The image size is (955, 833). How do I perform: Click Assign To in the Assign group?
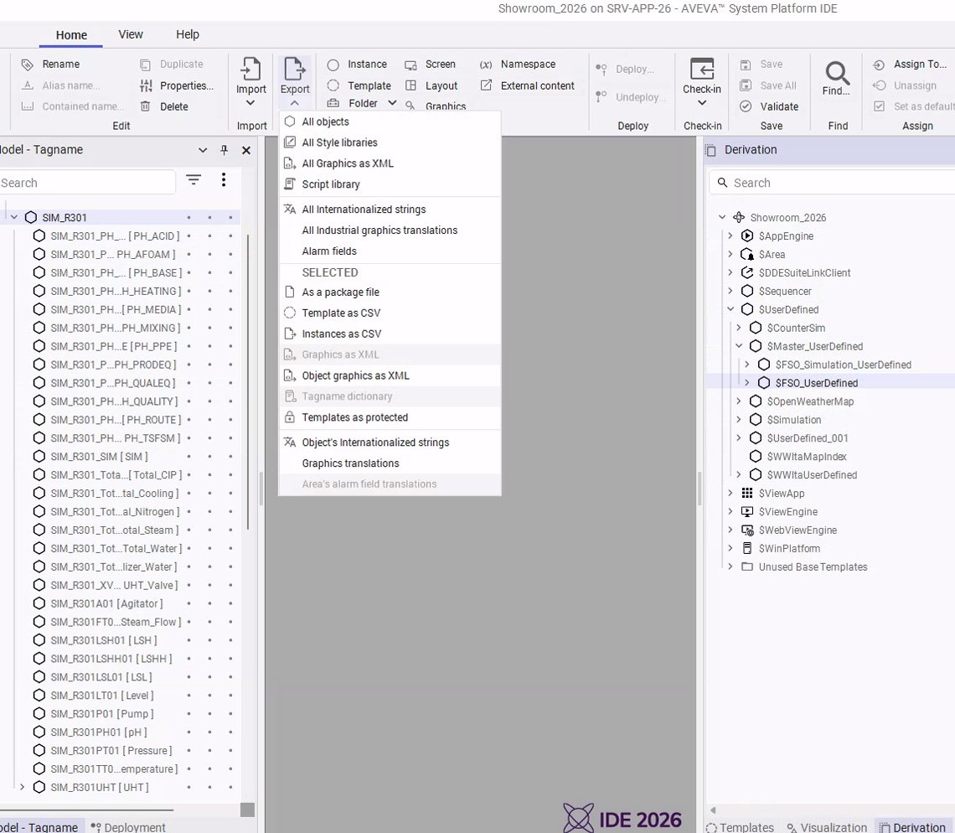click(910, 64)
